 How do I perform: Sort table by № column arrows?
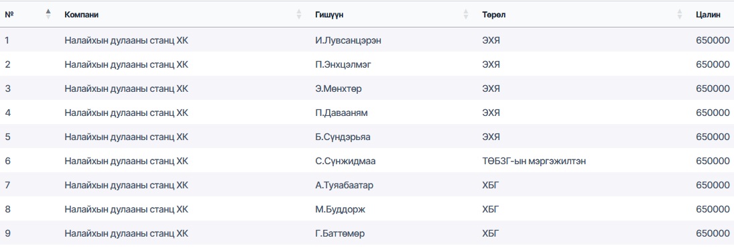pyautogui.click(x=48, y=15)
